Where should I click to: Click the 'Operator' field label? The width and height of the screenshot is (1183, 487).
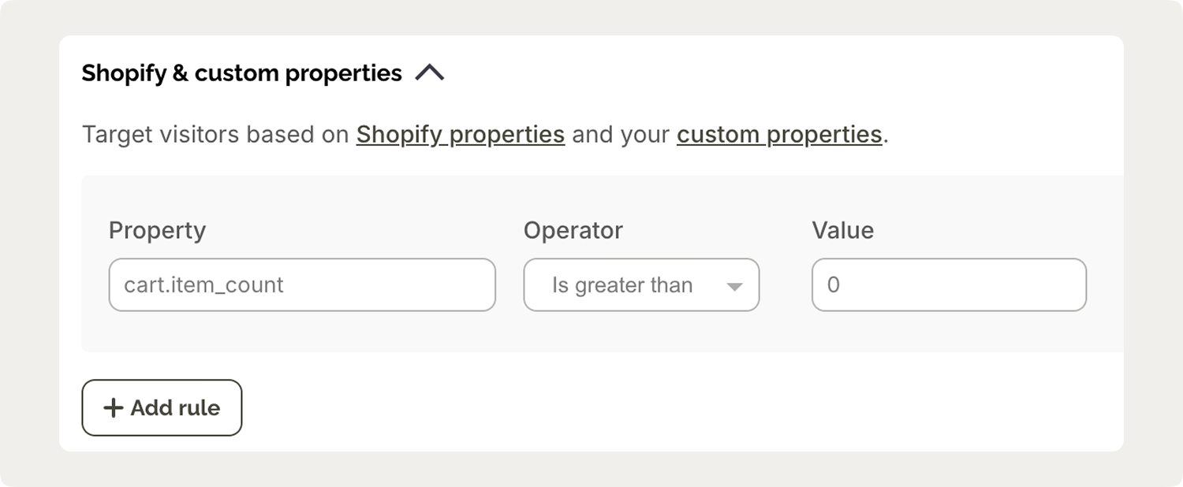pyautogui.click(x=573, y=230)
